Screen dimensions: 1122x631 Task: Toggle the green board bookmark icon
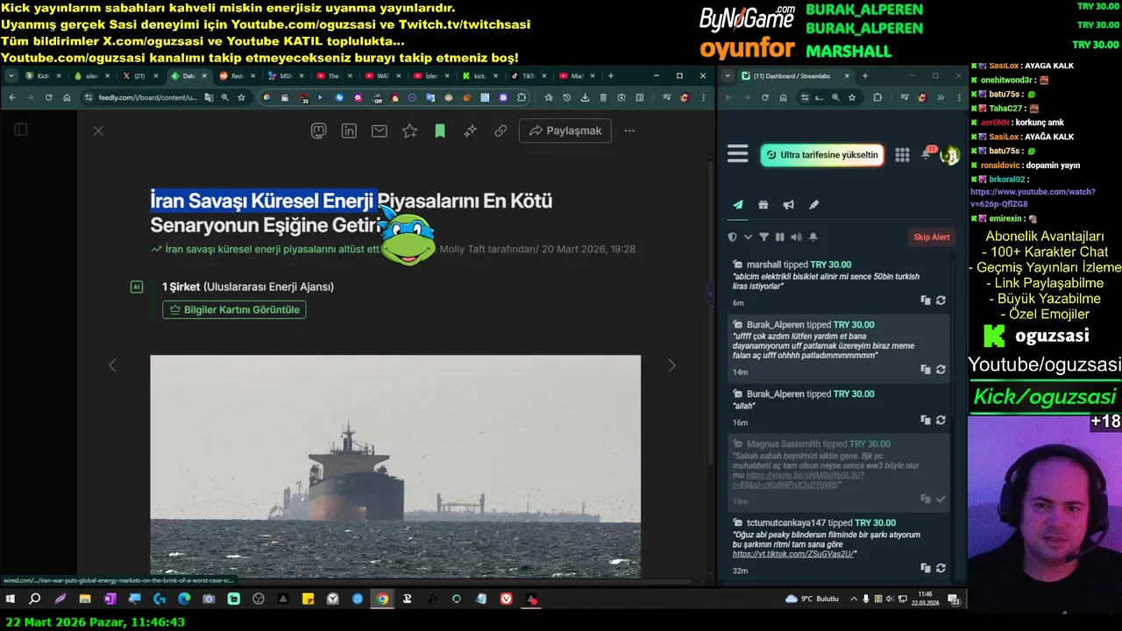click(440, 131)
